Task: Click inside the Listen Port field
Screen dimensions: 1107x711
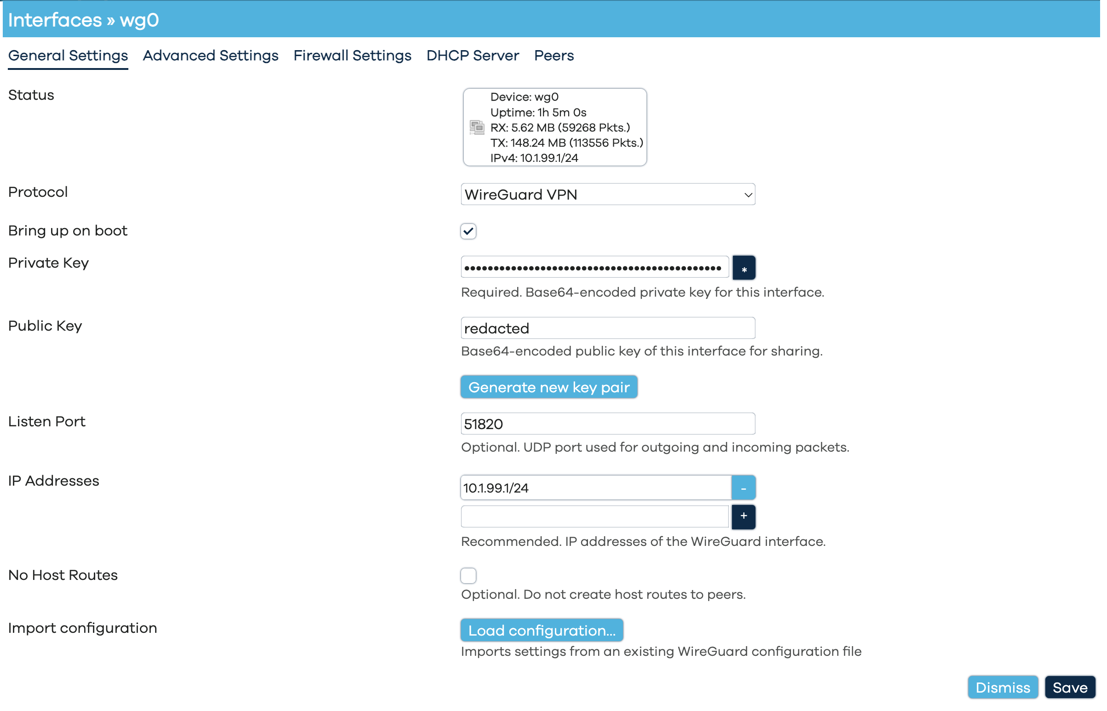Action: tap(608, 424)
